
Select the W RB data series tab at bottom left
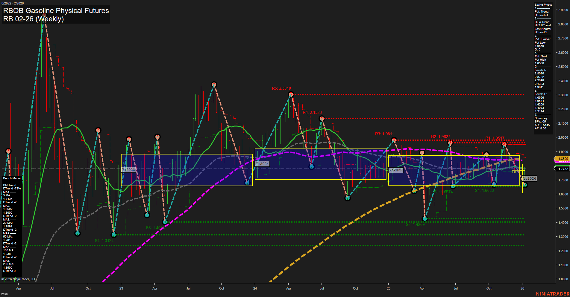(4, 294)
